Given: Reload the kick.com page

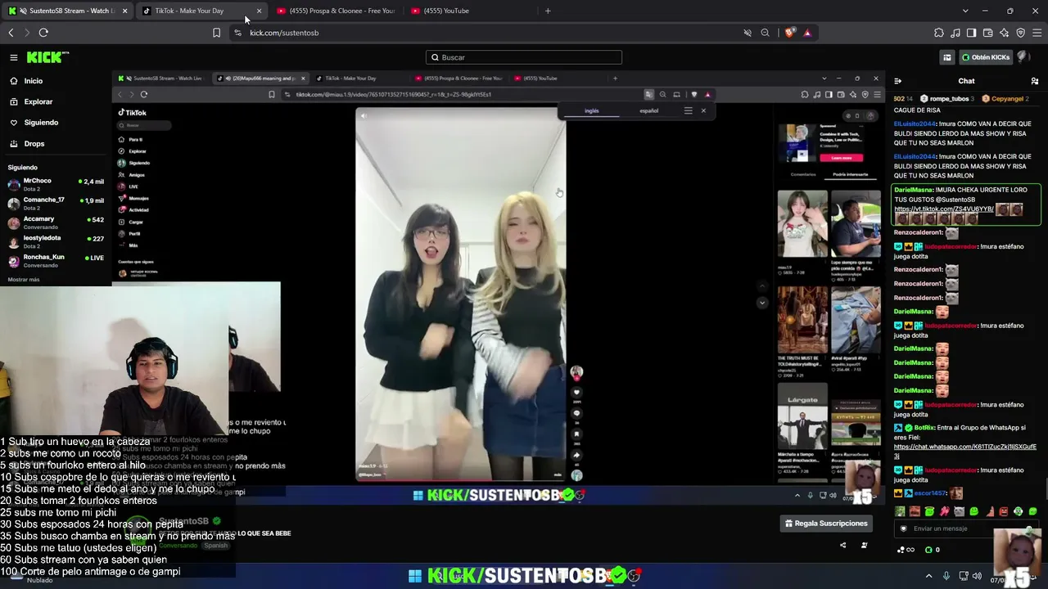Looking at the screenshot, I should 43,33.
